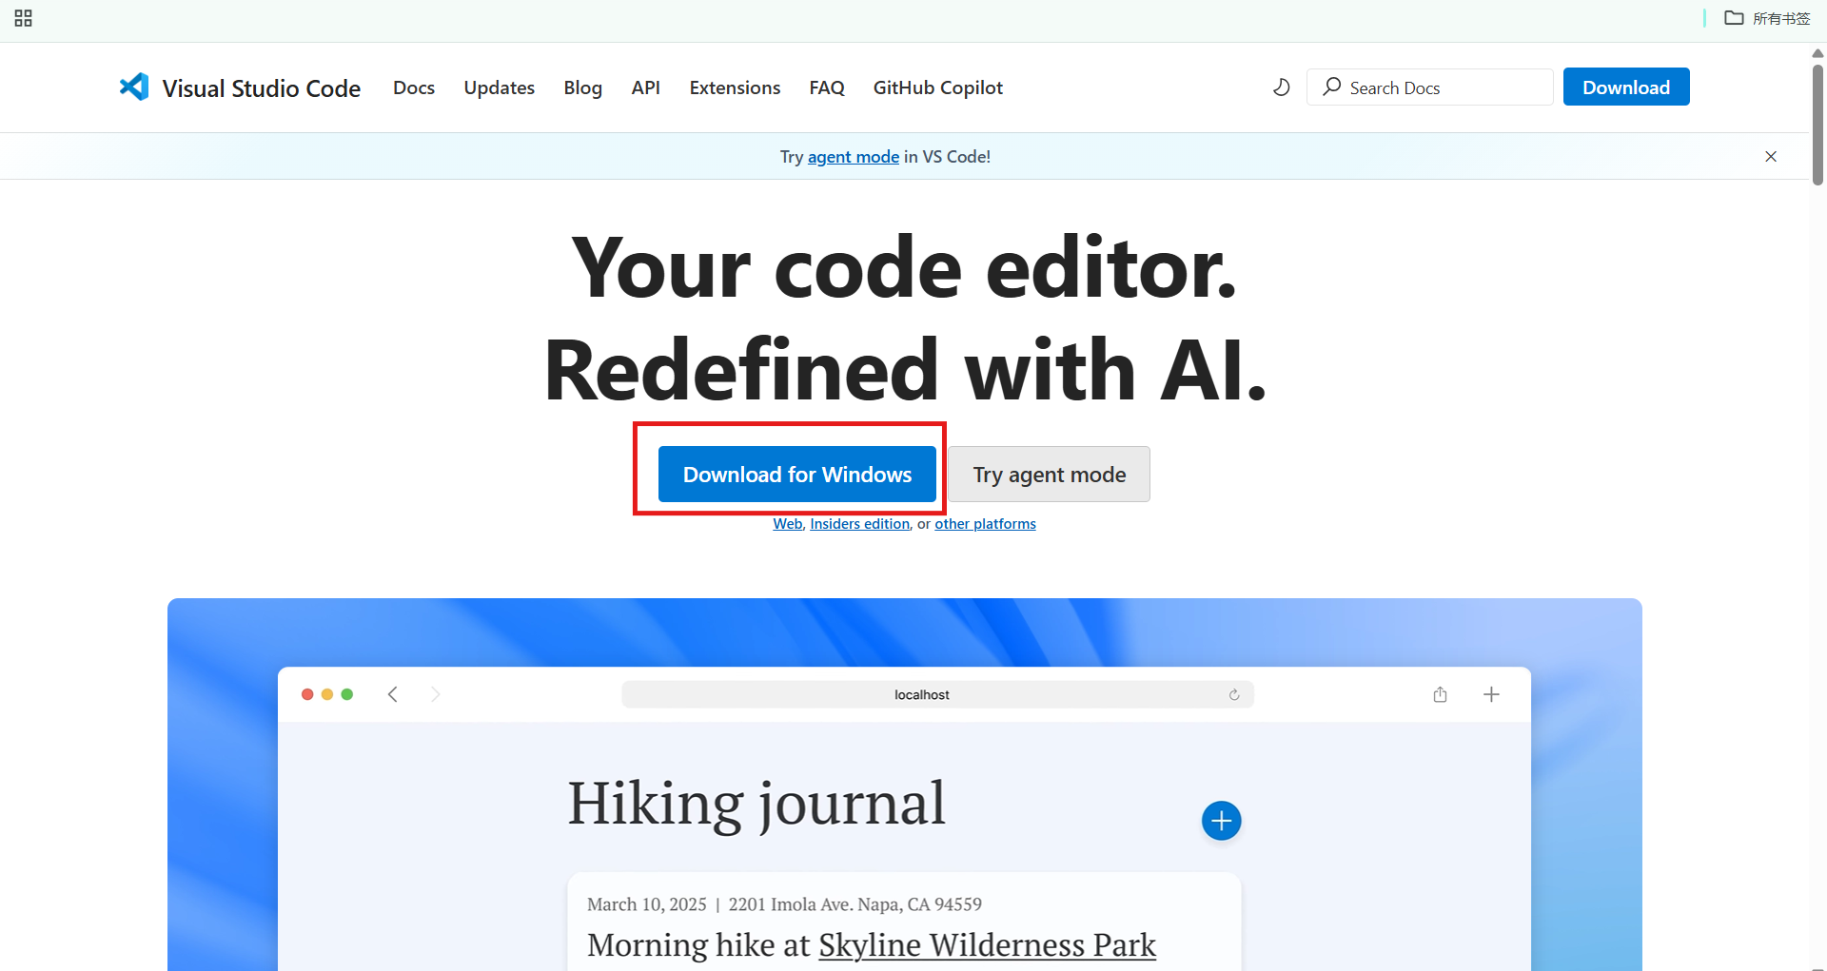1827x971 pixels.
Task: Click the green window dot in the mockup
Action: (x=347, y=694)
